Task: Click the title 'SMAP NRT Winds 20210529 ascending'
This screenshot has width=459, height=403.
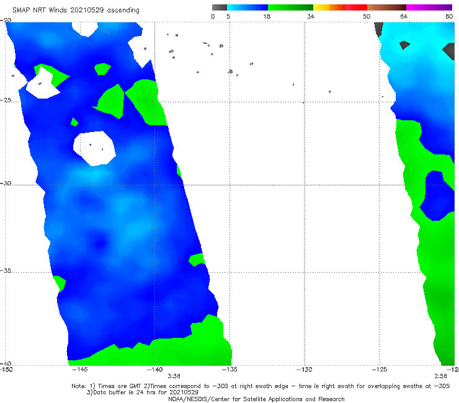Action: (76, 11)
